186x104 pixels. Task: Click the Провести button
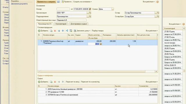(x=67, y=2)
